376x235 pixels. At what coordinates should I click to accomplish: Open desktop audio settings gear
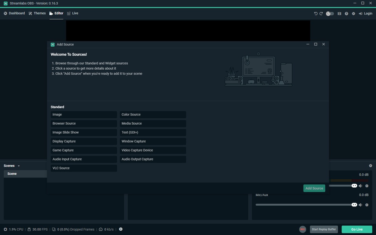[367, 186]
